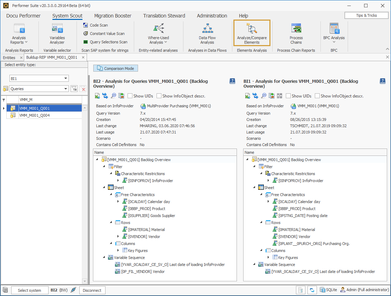Collapse the Filter node in the BI2 tree
The image size is (391, 296).
(x=104, y=166)
